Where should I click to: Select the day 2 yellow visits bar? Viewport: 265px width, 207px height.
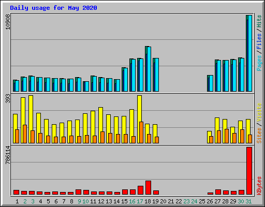point(23,120)
